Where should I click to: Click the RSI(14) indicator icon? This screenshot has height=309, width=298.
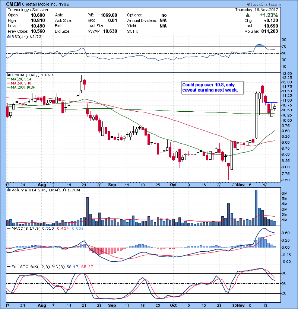coord(9,36)
